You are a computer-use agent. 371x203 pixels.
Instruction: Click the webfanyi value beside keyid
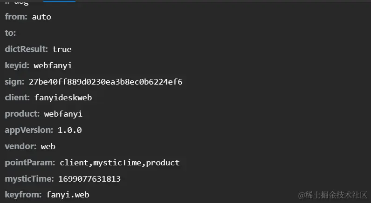53,65
